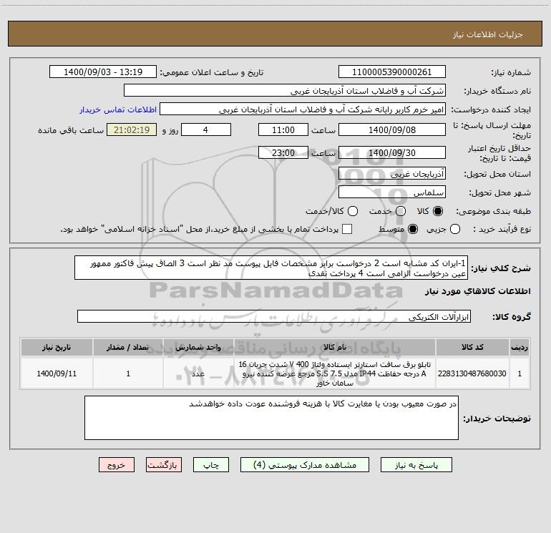Click the unit cell عدد

(198, 373)
